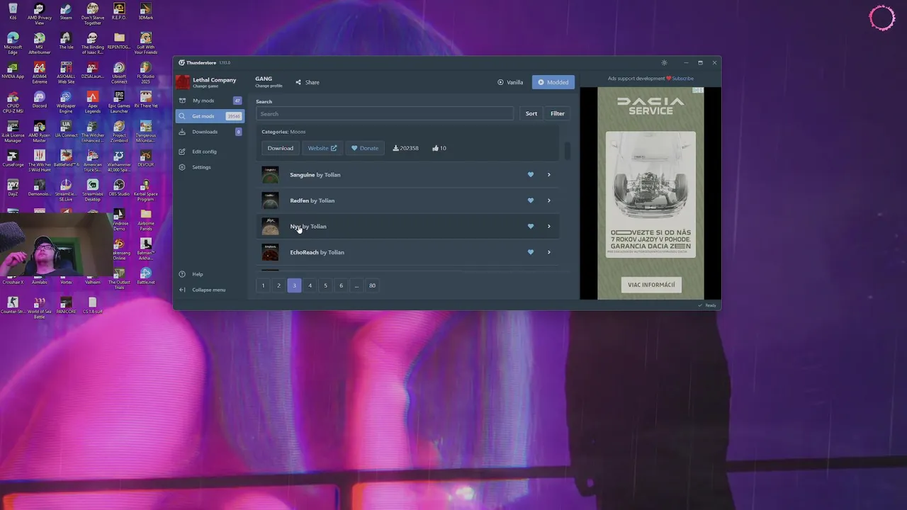Go to page 2 of mods
Viewport: 907px width, 510px height.
coord(278,285)
